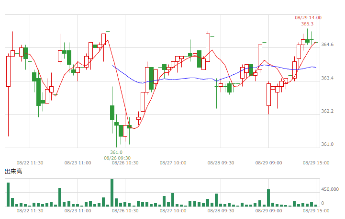Click 08/26 10:30 label under volume chart
The height and width of the screenshot is (219, 345).
[x=125, y=211]
